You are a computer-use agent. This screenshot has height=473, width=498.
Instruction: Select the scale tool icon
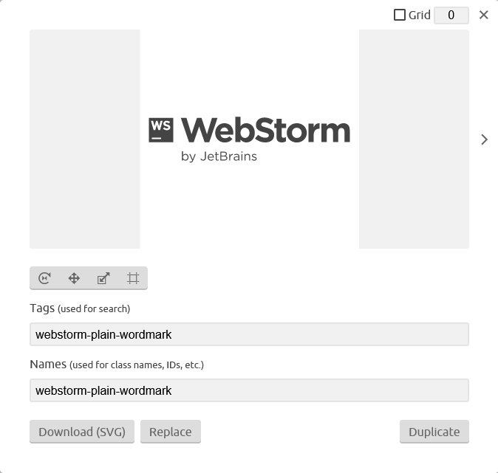pyautogui.click(x=103, y=278)
